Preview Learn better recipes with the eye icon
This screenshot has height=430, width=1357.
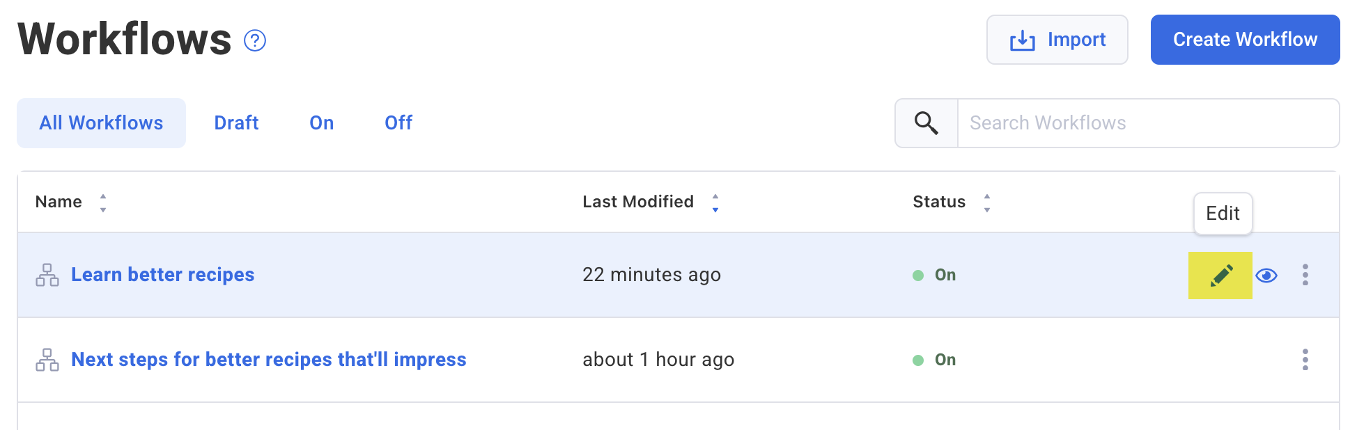pos(1266,275)
